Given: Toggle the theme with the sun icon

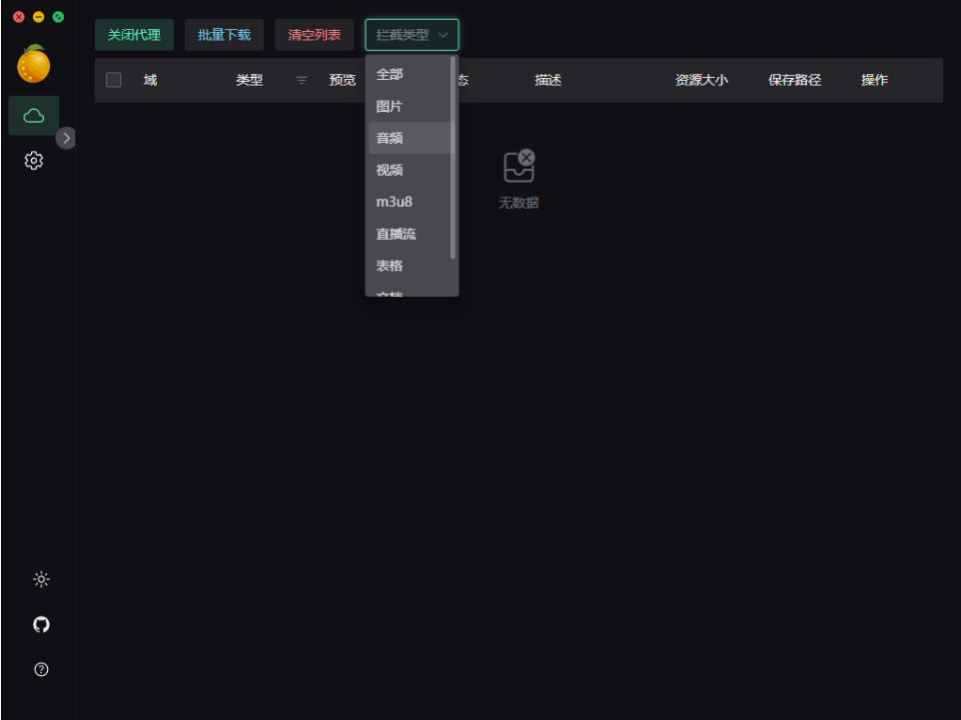Looking at the screenshot, I should (x=40, y=579).
